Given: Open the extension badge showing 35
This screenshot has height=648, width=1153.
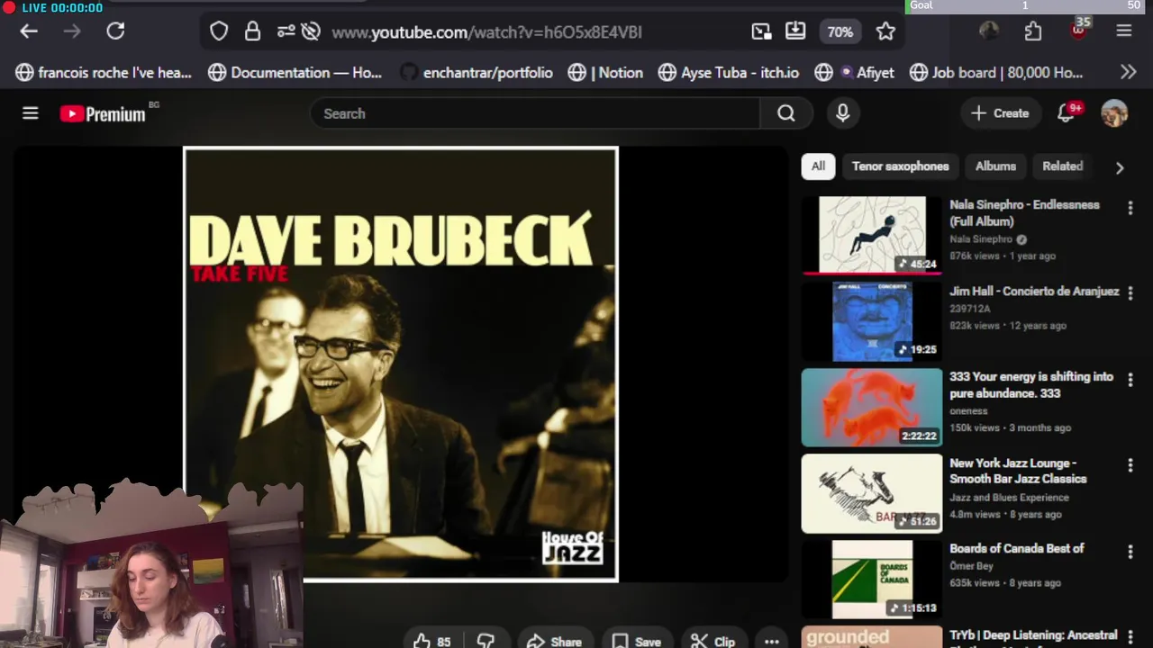Looking at the screenshot, I should (1079, 30).
